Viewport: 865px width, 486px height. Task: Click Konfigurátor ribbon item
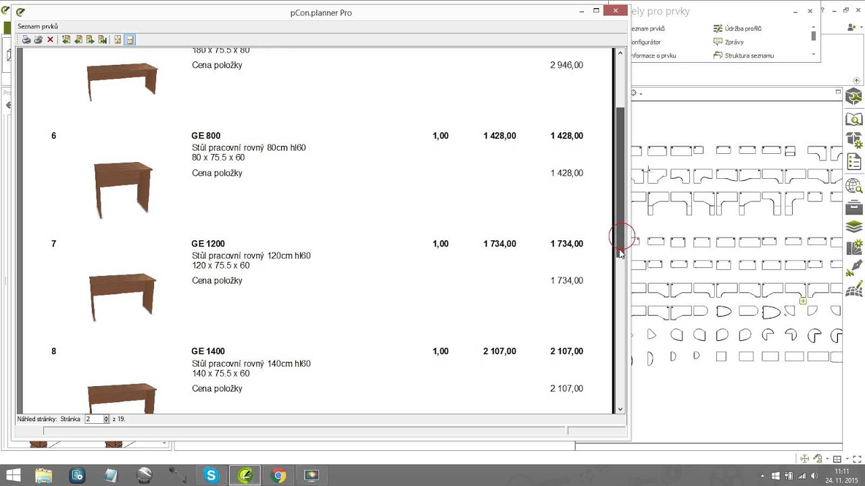(x=645, y=42)
